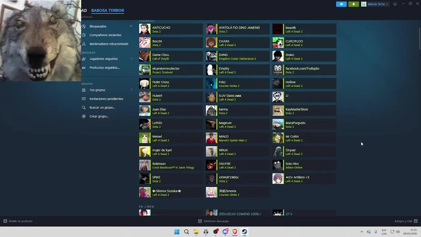Open Jugadores seguidos list
The image size is (421, 237).
point(103,59)
